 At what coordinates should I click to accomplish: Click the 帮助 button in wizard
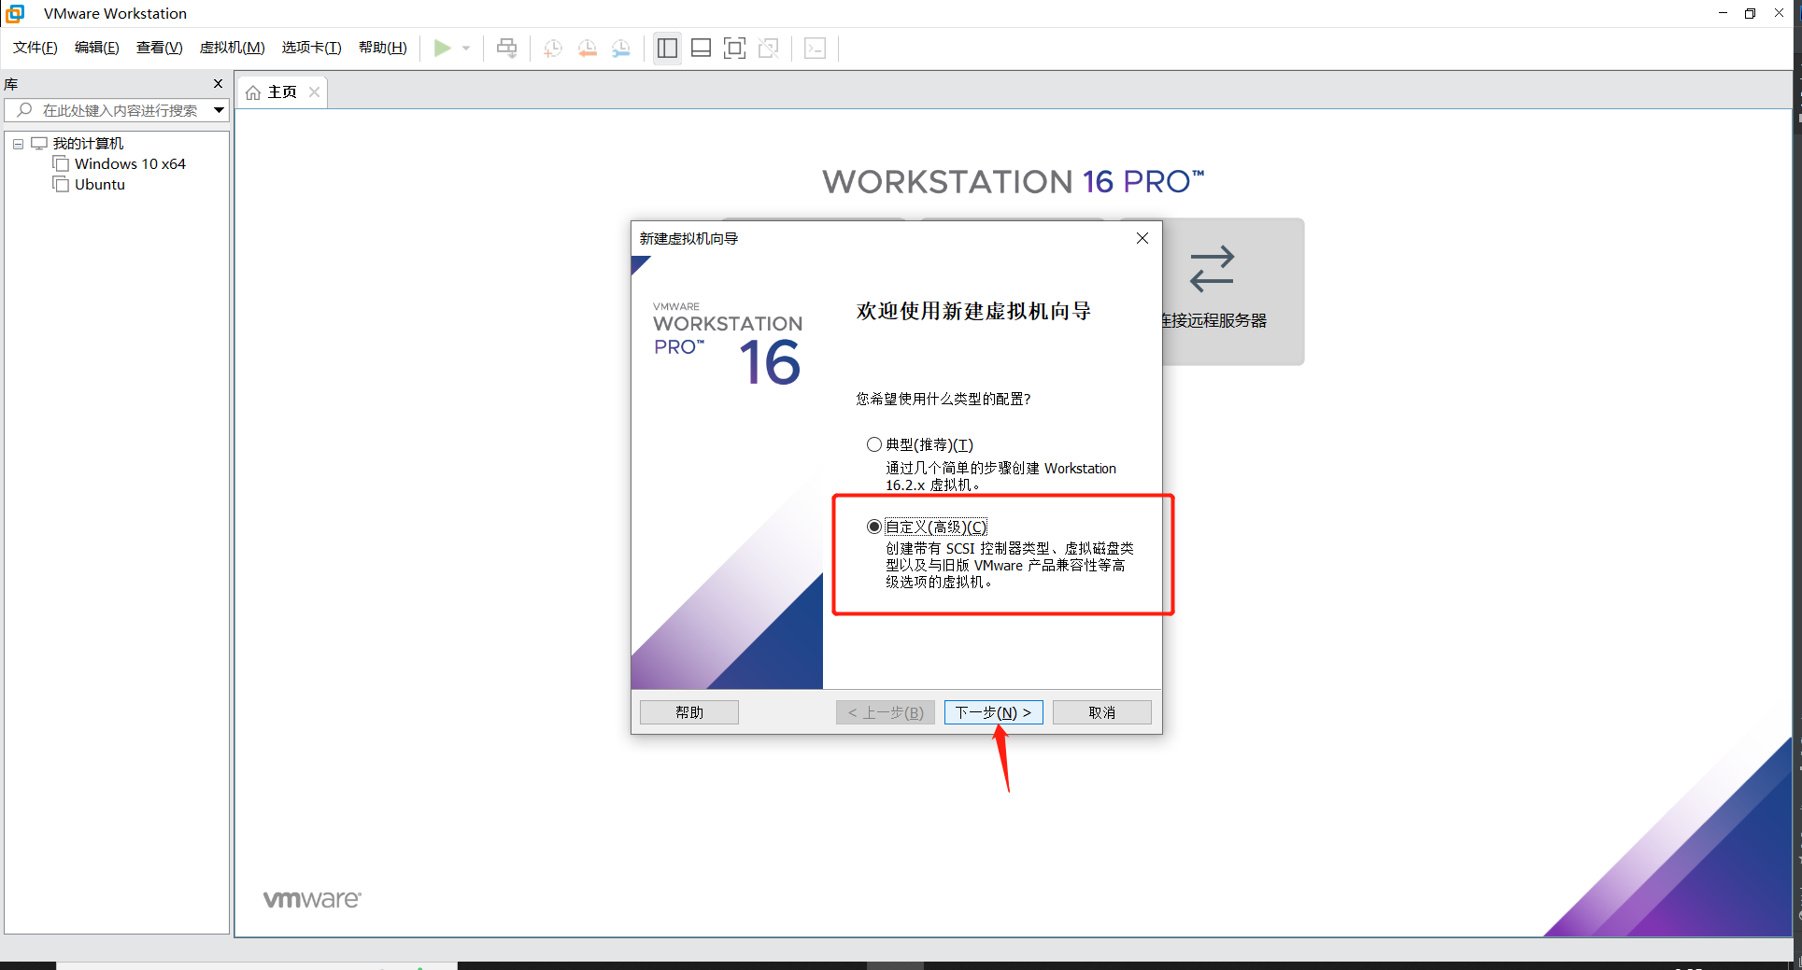689,712
